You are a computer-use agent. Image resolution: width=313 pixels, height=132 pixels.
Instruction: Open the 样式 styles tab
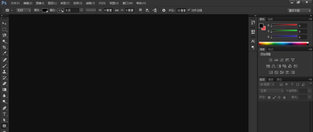[x=270, y=49]
